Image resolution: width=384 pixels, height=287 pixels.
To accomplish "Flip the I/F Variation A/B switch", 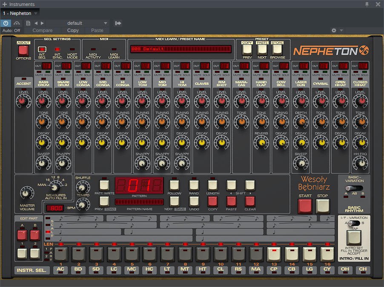I will pos(354,223).
